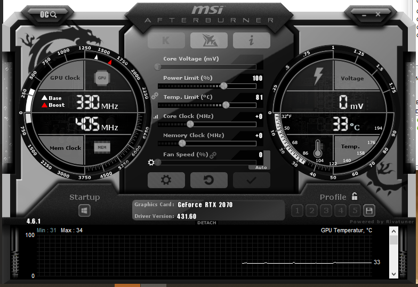Click the version number 4.6.1

(x=33, y=221)
